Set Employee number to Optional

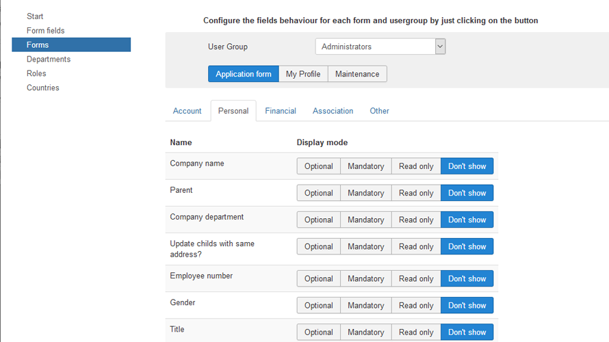(x=319, y=278)
